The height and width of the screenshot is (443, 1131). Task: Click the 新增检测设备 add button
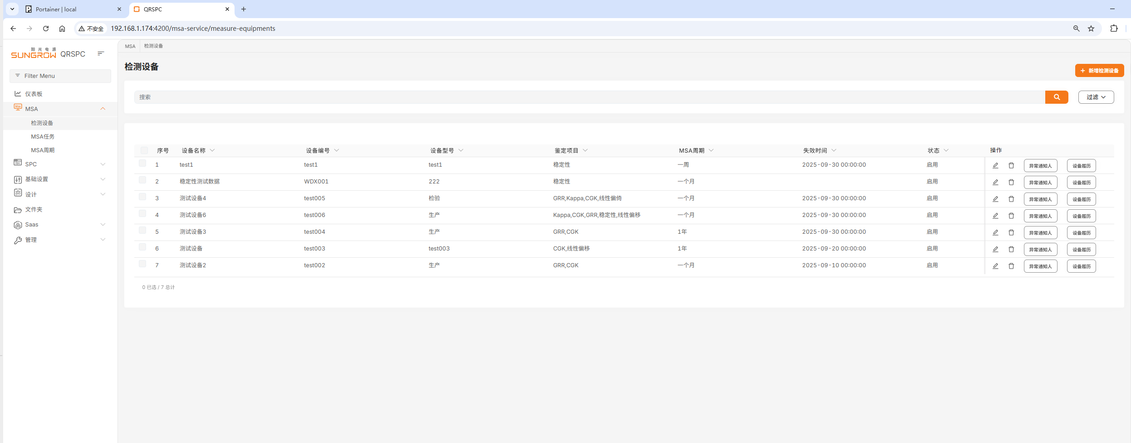(x=1099, y=71)
